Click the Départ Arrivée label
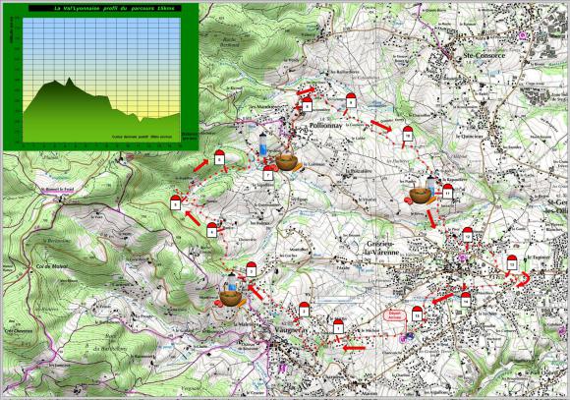Screen dimensions: 570x400 (x=395, y=314)
